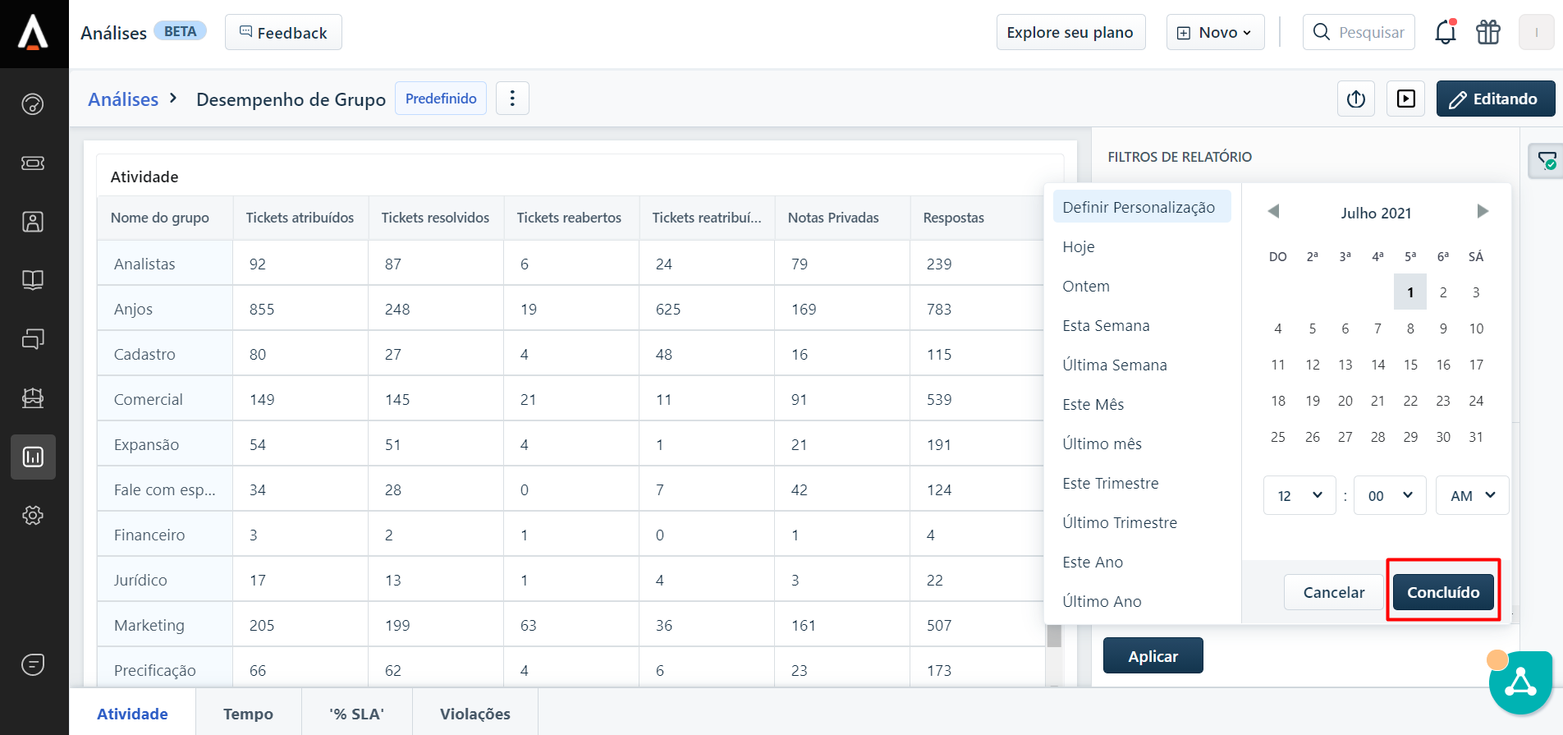Open the contacts icon in sidebar
The height and width of the screenshot is (735, 1563).
coord(33,222)
